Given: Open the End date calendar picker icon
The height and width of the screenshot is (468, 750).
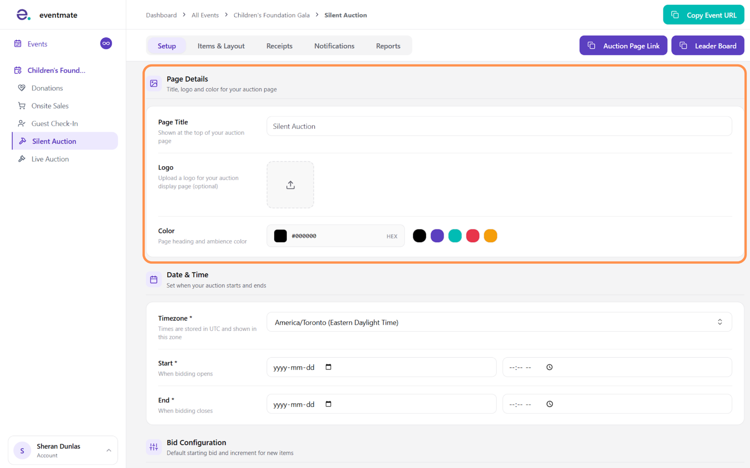Looking at the screenshot, I should pos(329,404).
